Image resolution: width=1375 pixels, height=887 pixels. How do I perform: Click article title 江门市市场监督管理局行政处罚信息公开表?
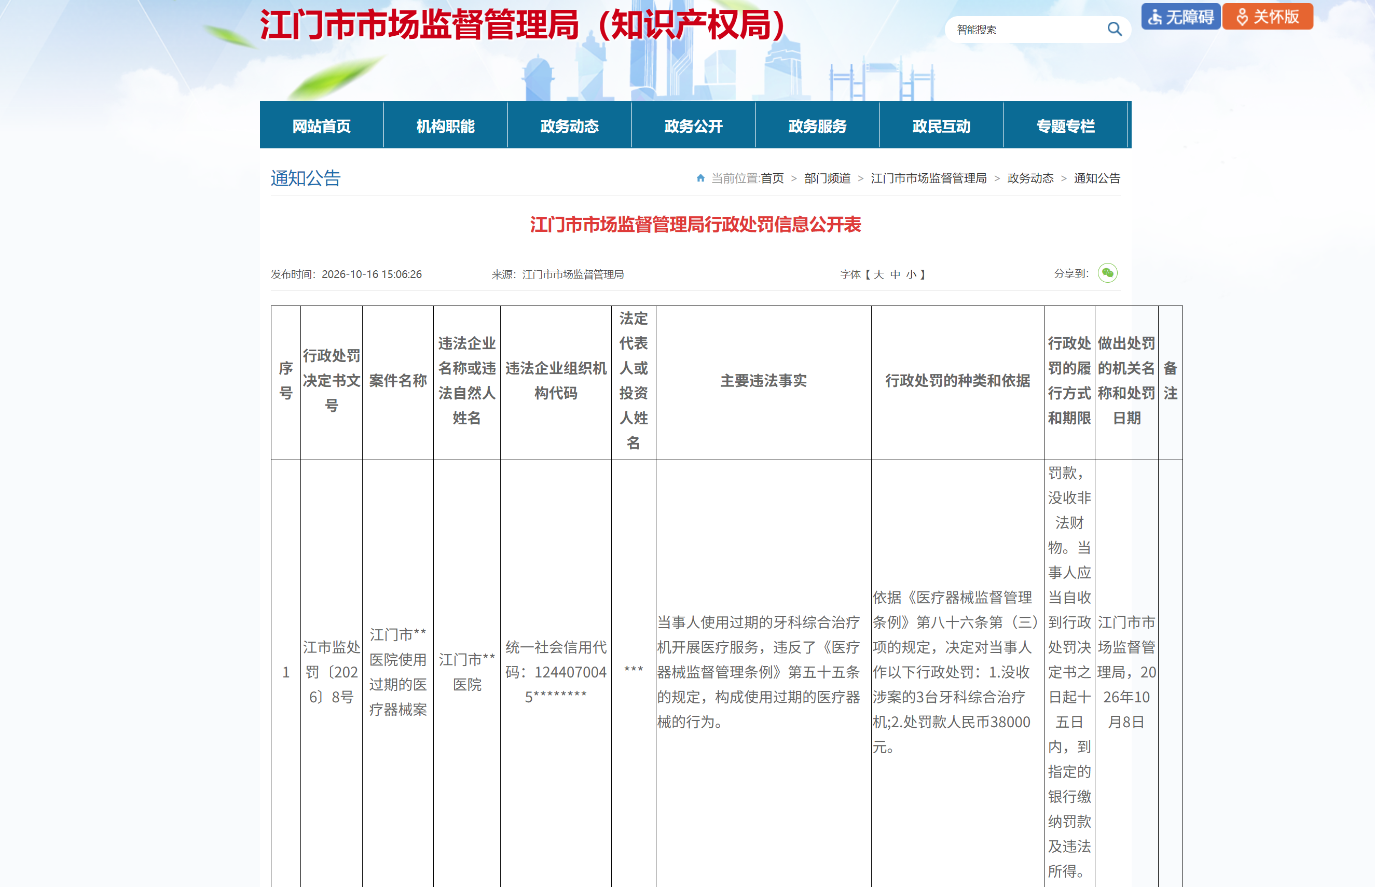695,225
